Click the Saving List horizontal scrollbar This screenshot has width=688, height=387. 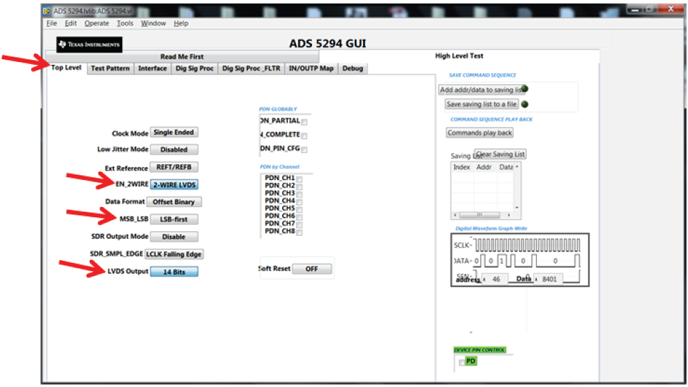[482, 215]
